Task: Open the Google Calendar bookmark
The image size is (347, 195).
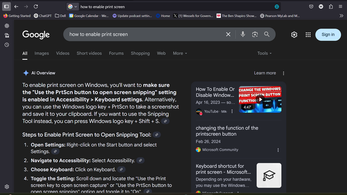Action: [x=89, y=16]
